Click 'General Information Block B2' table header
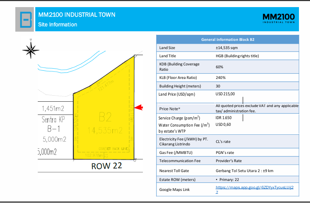 click(x=228, y=39)
